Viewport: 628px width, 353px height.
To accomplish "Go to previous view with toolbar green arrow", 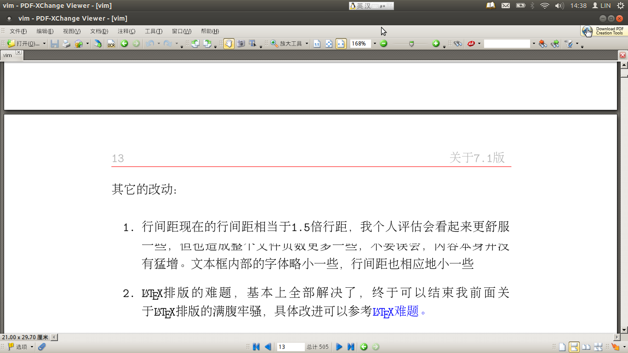I will point(124,44).
